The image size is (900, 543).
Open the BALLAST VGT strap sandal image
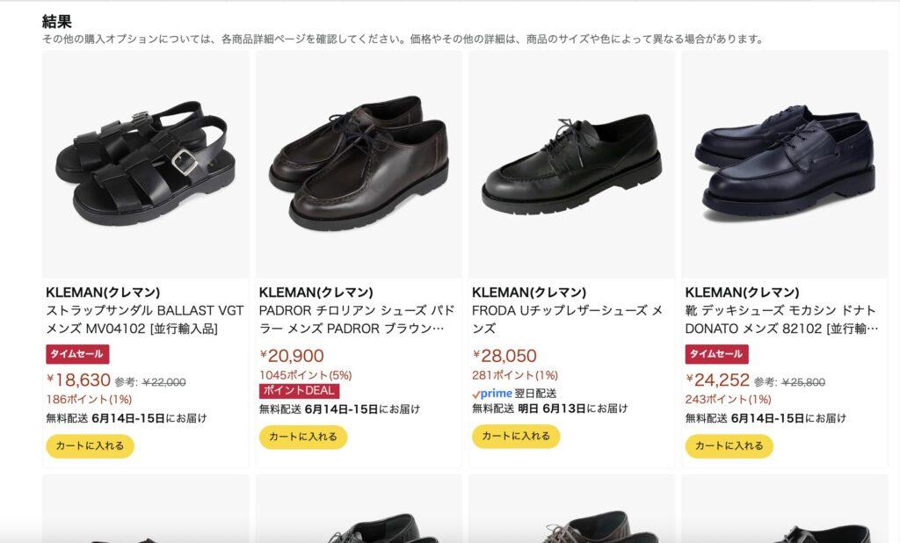(146, 164)
